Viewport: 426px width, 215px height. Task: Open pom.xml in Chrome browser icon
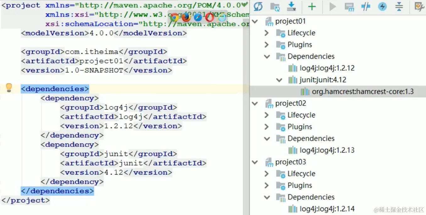(x=174, y=17)
